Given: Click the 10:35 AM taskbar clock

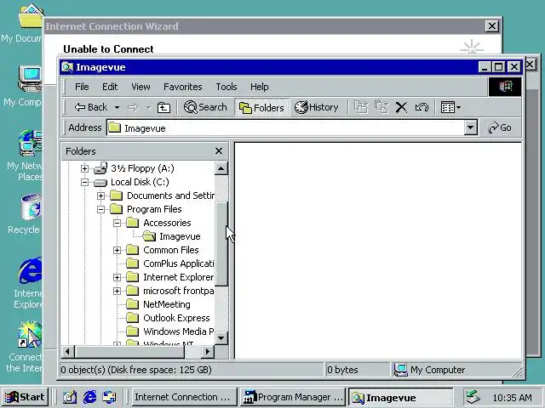Looking at the screenshot, I should 512,398.
